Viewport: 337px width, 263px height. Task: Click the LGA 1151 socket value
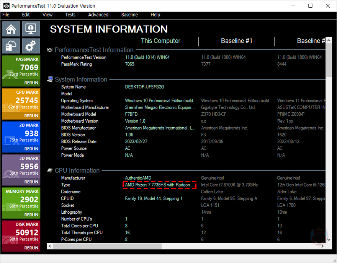210,205
